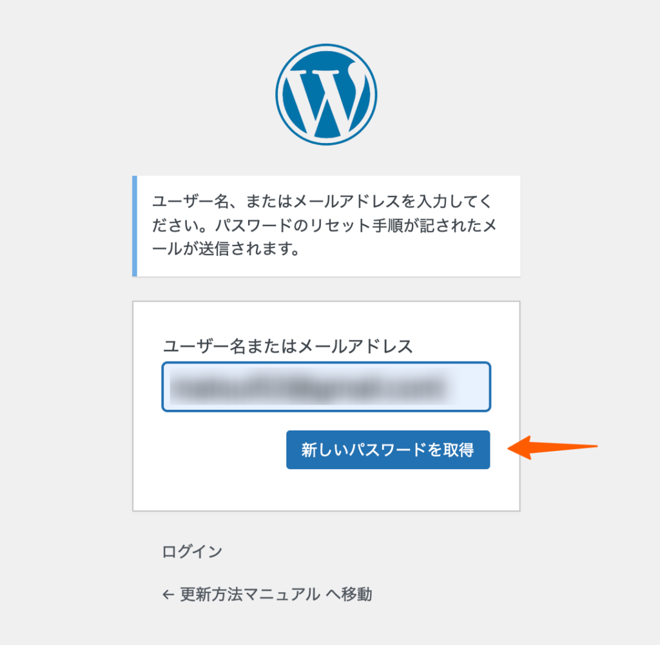Click the blue accent bar of the notice
This screenshot has width=660, height=645.
pos(135,226)
